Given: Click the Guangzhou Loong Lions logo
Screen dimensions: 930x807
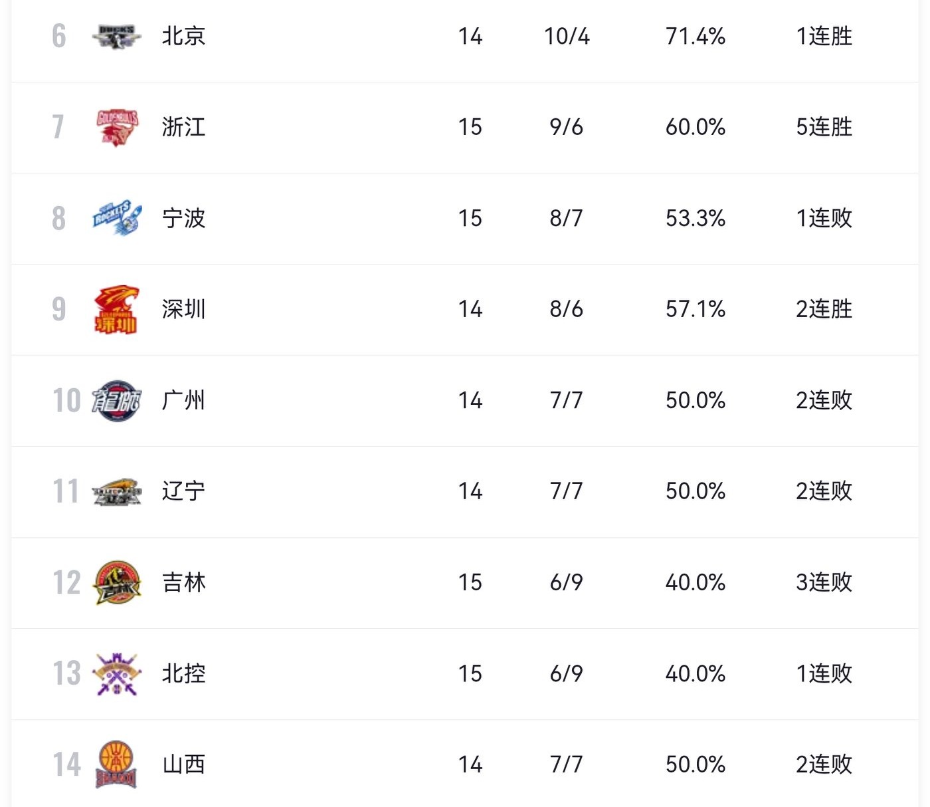Looking at the screenshot, I should (x=117, y=400).
